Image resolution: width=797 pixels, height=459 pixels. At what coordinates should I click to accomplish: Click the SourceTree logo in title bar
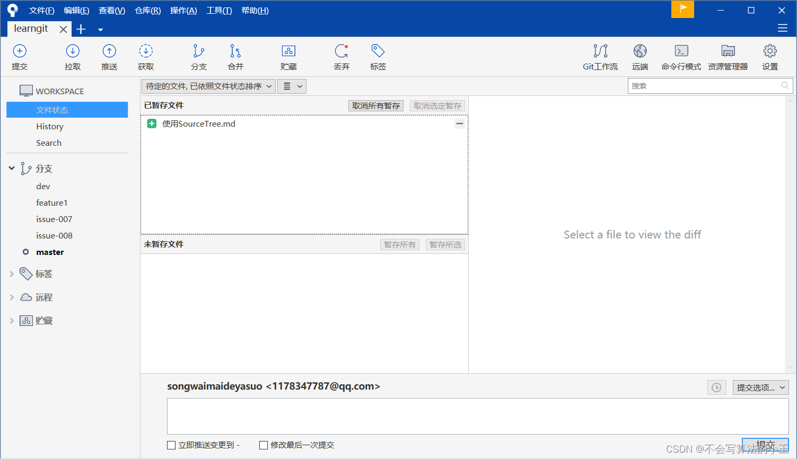[x=13, y=10]
